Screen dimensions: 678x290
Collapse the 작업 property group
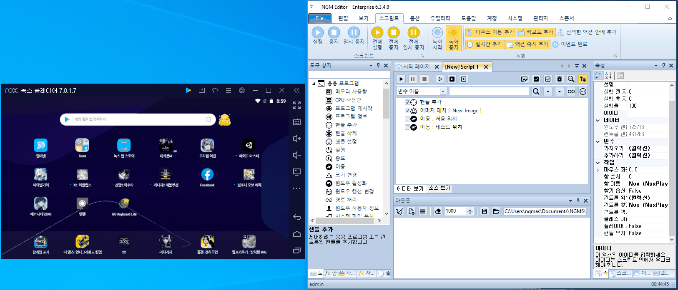pyautogui.click(x=598, y=163)
